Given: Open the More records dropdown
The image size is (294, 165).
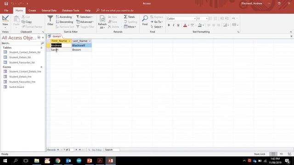Looking at the screenshot, I should click(x=130, y=27).
